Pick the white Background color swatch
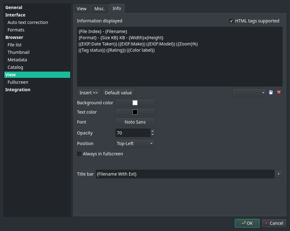The image size is (290, 231). tap(135, 103)
